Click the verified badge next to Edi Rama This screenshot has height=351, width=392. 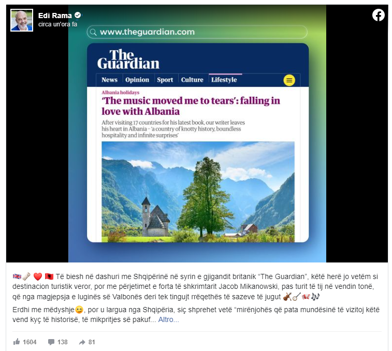point(78,15)
